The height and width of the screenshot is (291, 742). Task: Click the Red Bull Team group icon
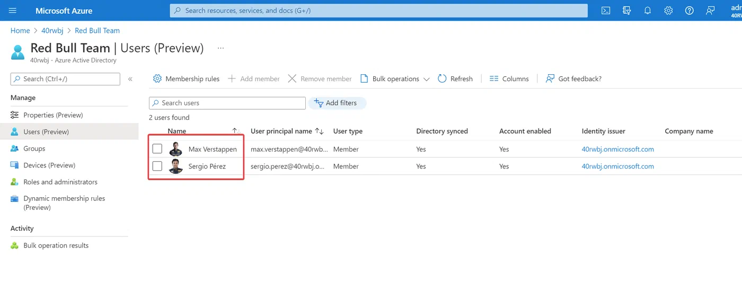click(x=17, y=52)
